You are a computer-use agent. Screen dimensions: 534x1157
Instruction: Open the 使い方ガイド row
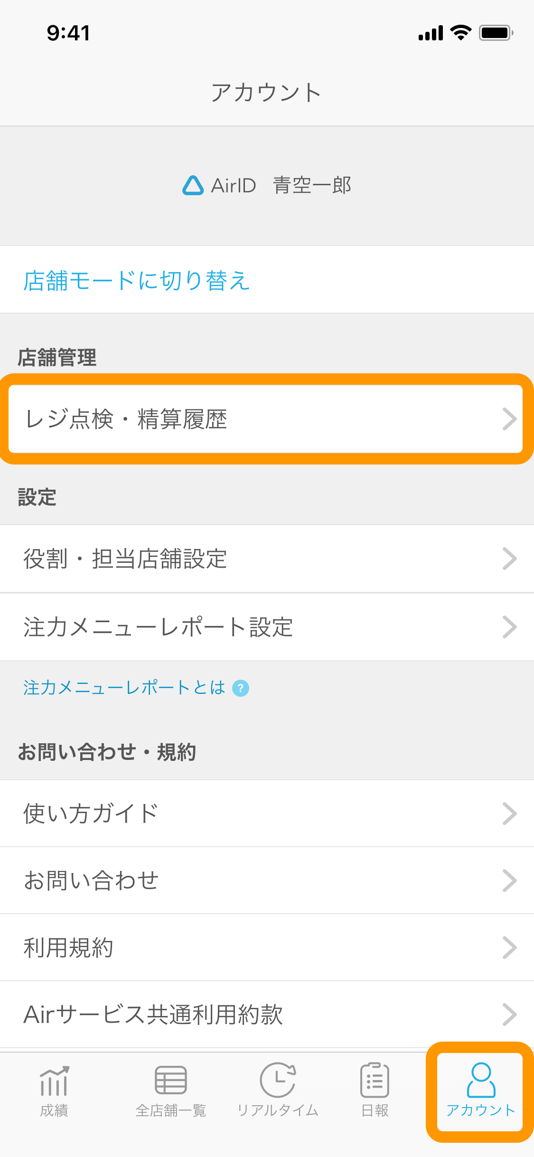[x=267, y=813]
